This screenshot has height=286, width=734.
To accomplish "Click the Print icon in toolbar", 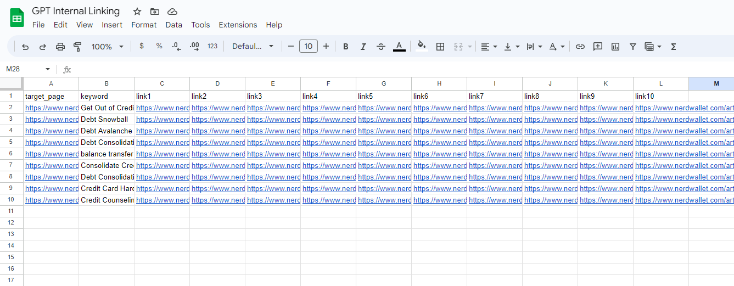I will tap(60, 47).
